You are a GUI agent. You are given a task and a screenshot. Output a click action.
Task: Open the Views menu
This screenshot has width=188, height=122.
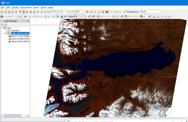(x=36, y=8)
